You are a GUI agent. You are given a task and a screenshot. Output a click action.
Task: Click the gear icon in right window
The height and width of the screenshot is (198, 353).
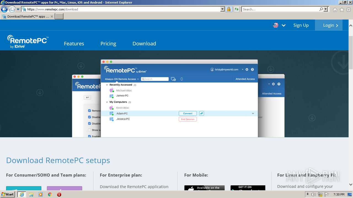tap(273, 84)
